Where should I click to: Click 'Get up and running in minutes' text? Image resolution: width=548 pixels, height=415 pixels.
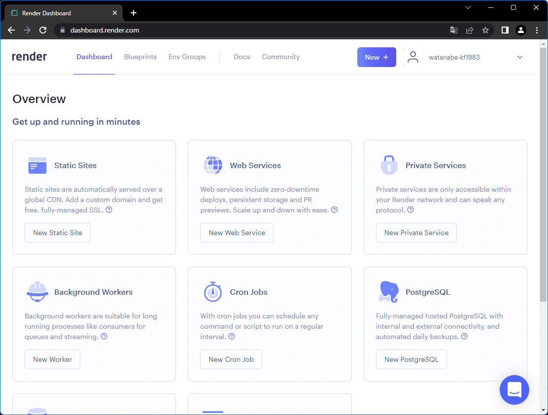pyautogui.click(x=76, y=122)
